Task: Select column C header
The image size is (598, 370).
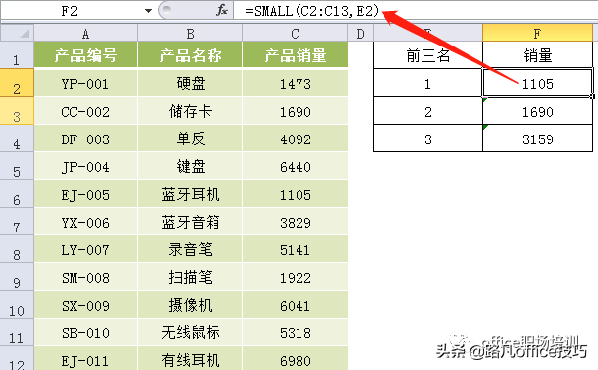Action: (x=296, y=34)
